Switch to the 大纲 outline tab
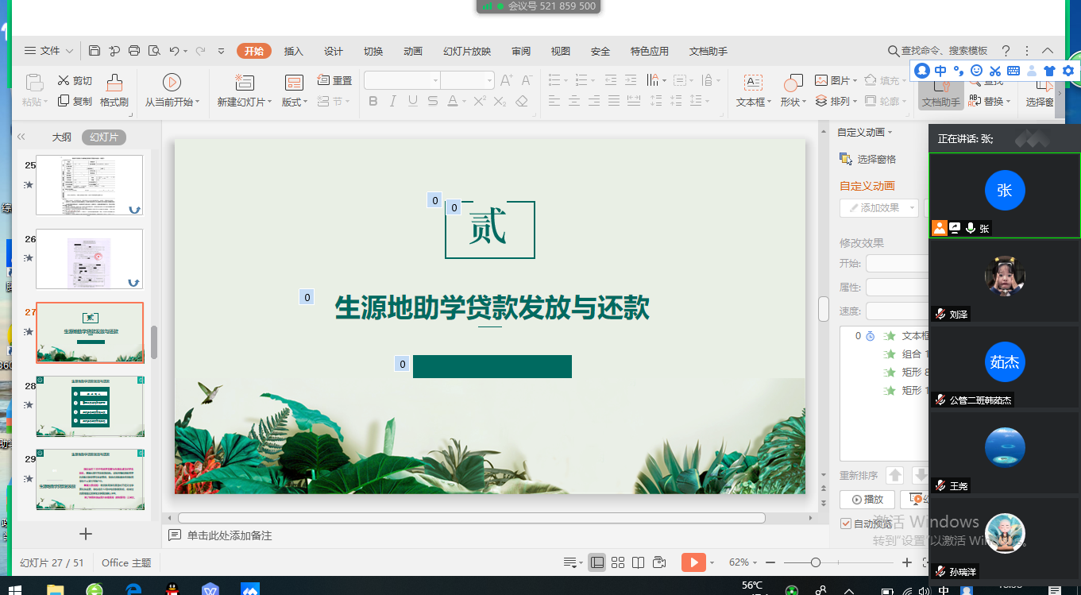Screen dimensions: 1081x595 coord(62,137)
